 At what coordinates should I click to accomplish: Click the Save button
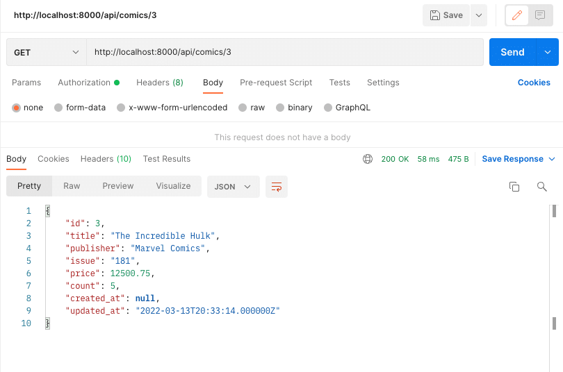(x=446, y=15)
